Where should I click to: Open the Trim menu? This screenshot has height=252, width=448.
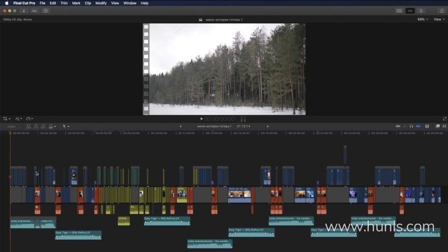[64, 3]
